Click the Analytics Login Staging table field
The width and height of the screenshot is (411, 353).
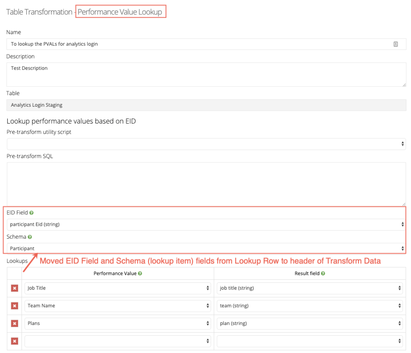coord(206,105)
